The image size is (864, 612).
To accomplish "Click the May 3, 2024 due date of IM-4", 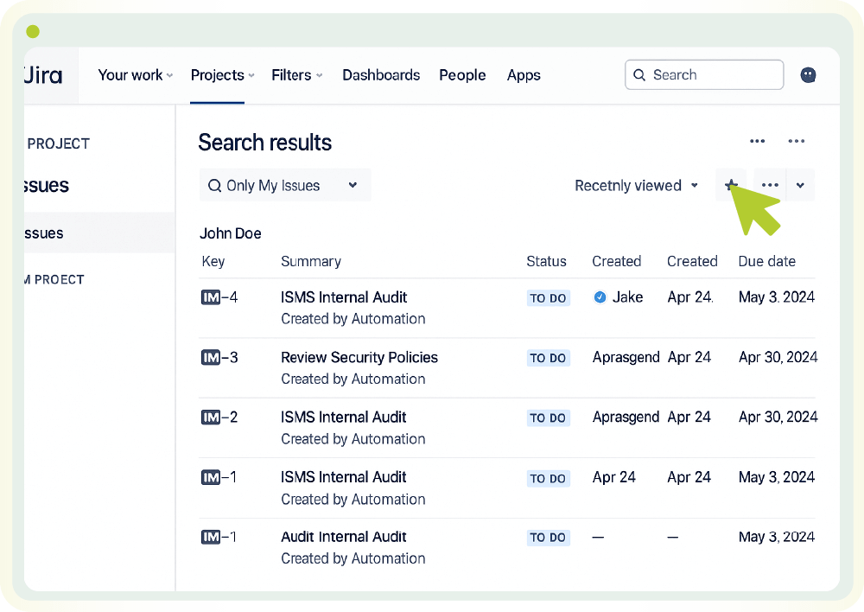I will pos(777,297).
